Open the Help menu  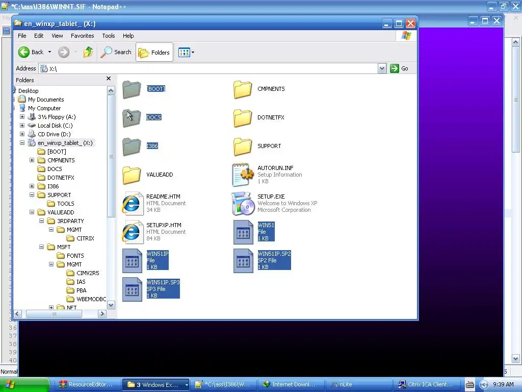tap(128, 36)
